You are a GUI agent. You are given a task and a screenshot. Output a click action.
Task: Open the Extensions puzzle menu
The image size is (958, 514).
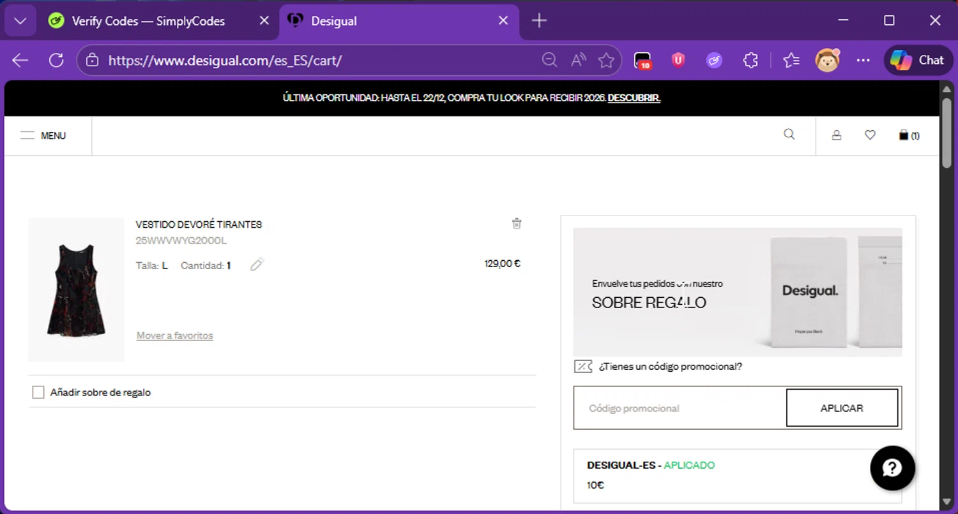click(x=750, y=61)
